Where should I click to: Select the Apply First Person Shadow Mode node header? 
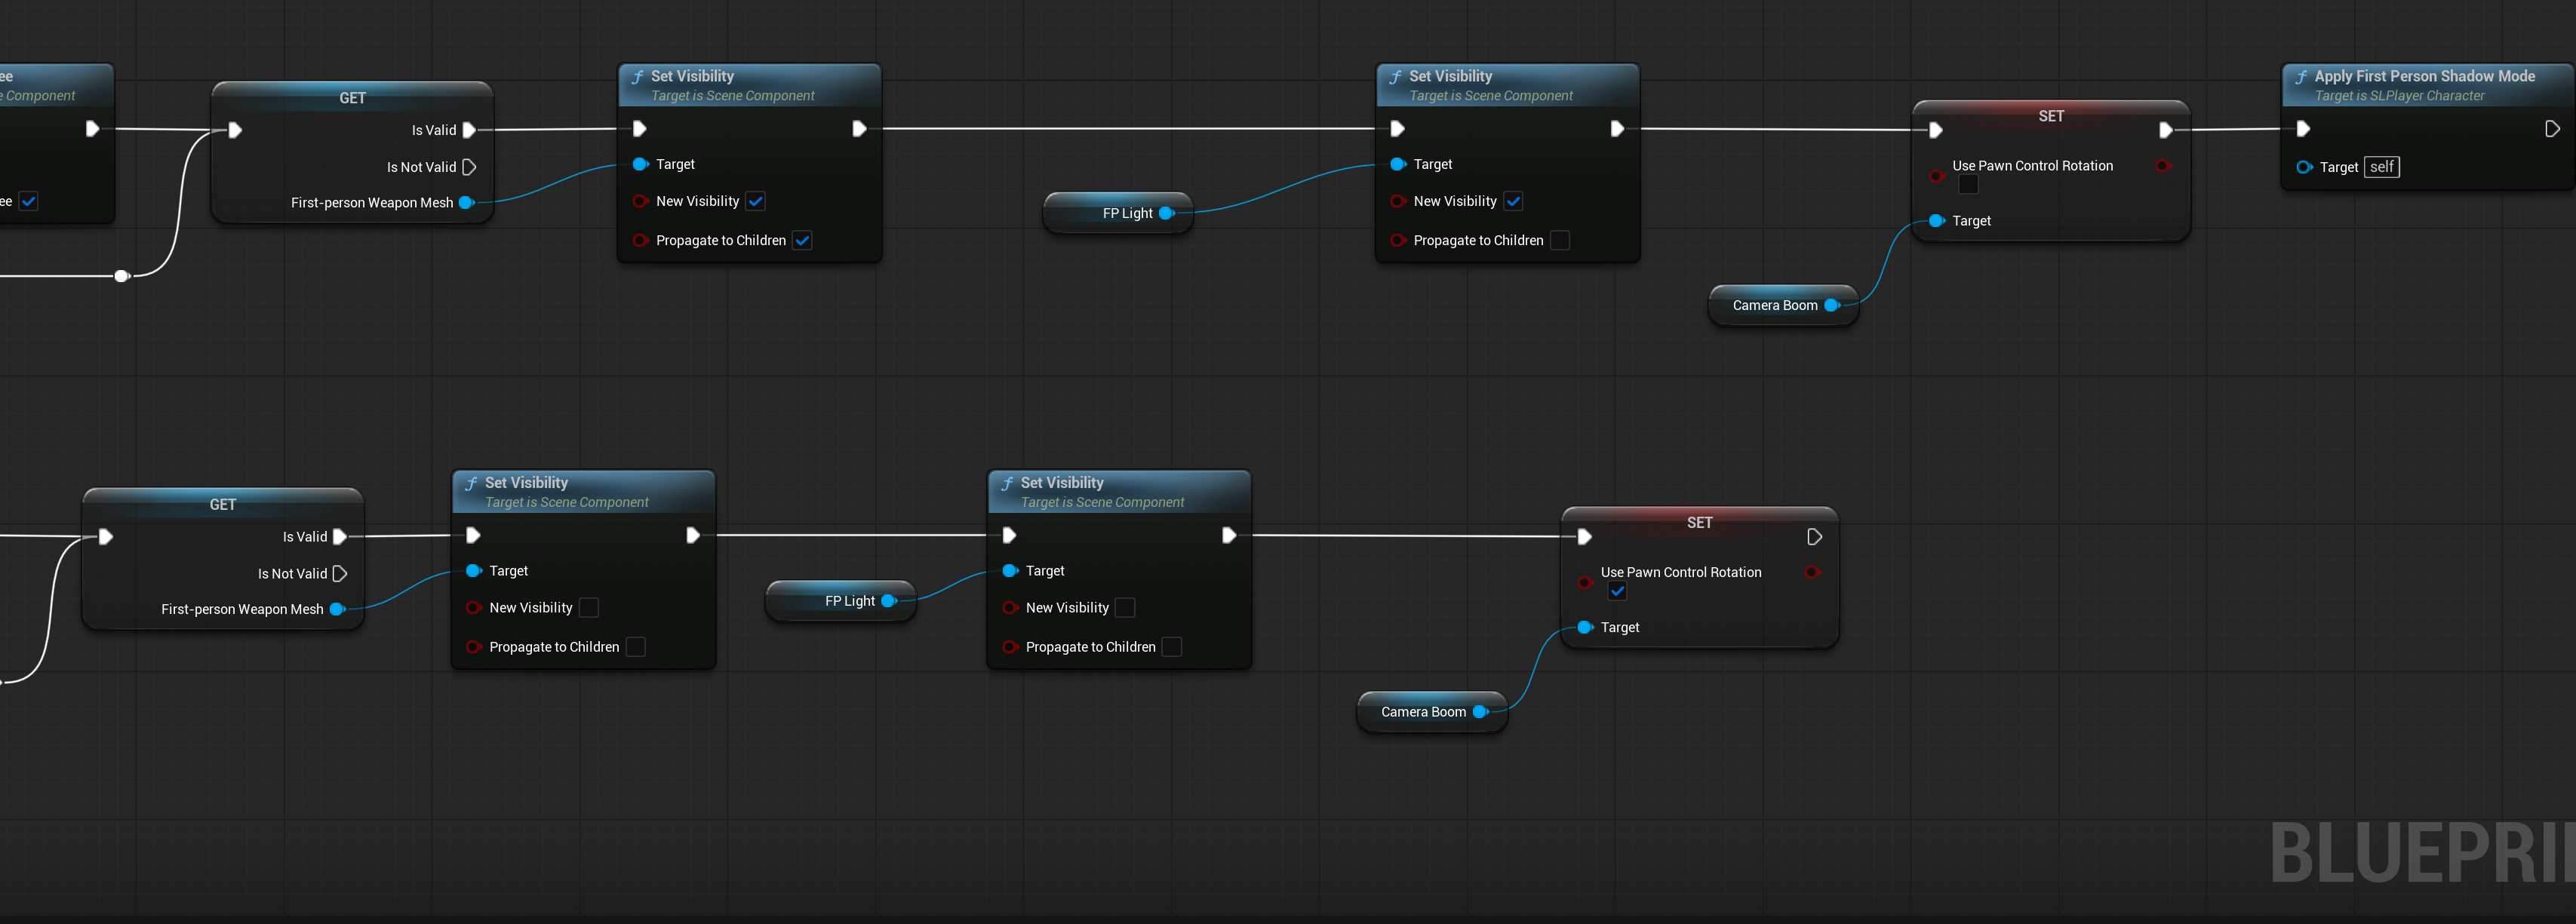tap(2427, 85)
